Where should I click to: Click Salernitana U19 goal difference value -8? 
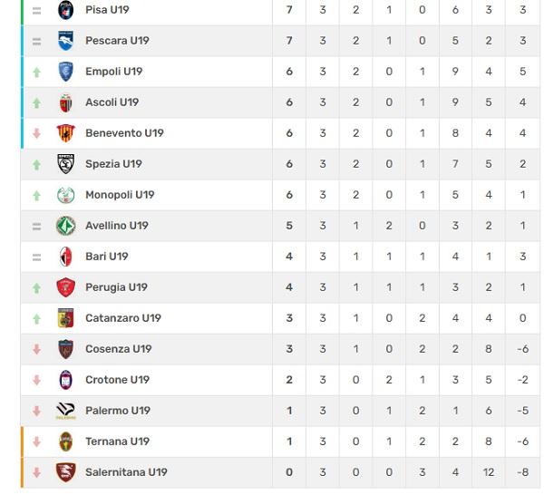point(522,472)
